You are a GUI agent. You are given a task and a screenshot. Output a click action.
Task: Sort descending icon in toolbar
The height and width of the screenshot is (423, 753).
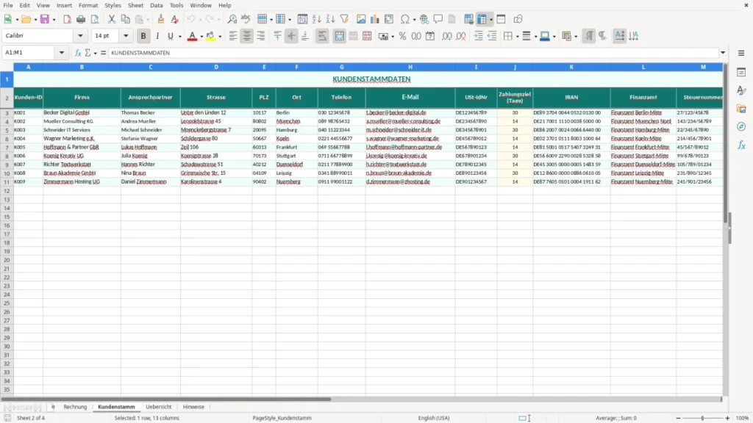pyautogui.click(x=330, y=19)
